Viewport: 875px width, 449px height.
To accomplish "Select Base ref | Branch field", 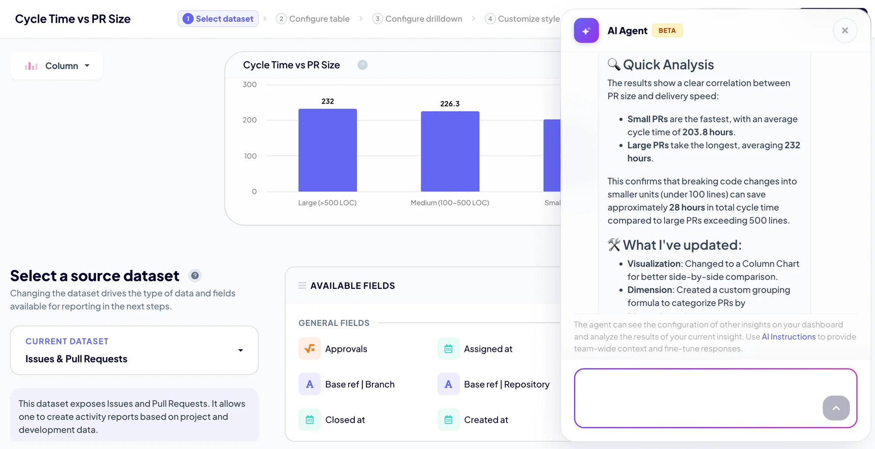I will 347,384.
